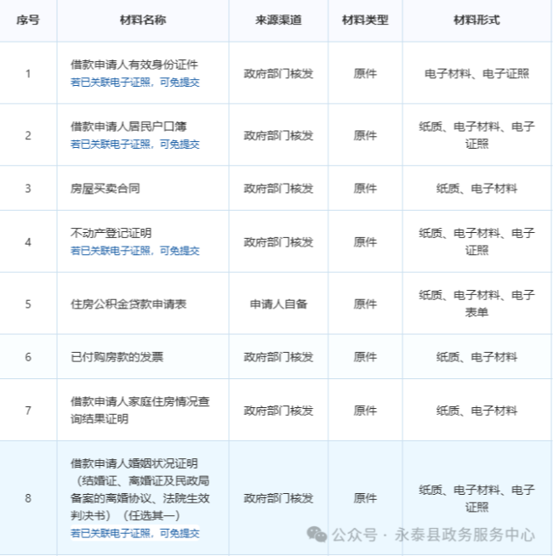Select 房屋买卖合同 material name

tap(105, 188)
